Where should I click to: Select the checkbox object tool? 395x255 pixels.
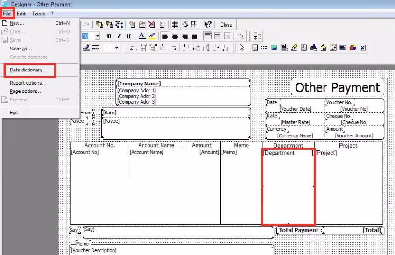coord(362,48)
